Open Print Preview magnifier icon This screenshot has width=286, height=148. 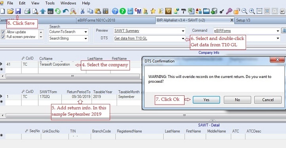point(35,11)
